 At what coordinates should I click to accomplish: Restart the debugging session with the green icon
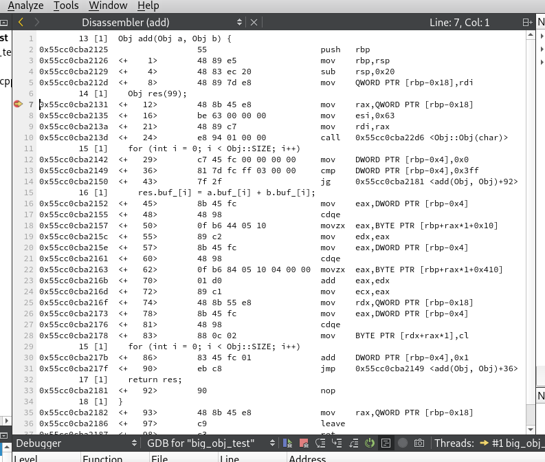[x=370, y=443]
